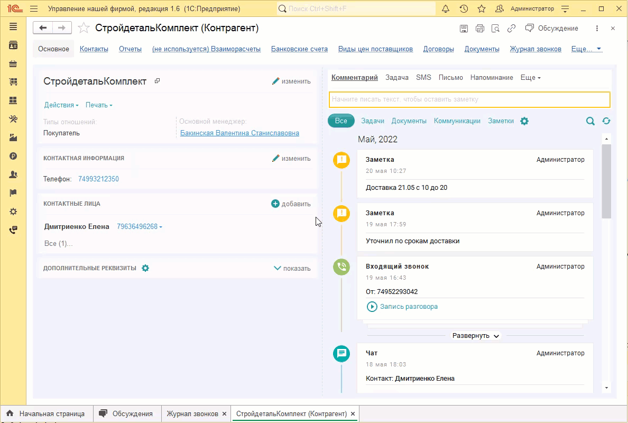Click the timeline search magnifier icon
This screenshot has width=628, height=423.
pyautogui.click(x=590, y=121)
